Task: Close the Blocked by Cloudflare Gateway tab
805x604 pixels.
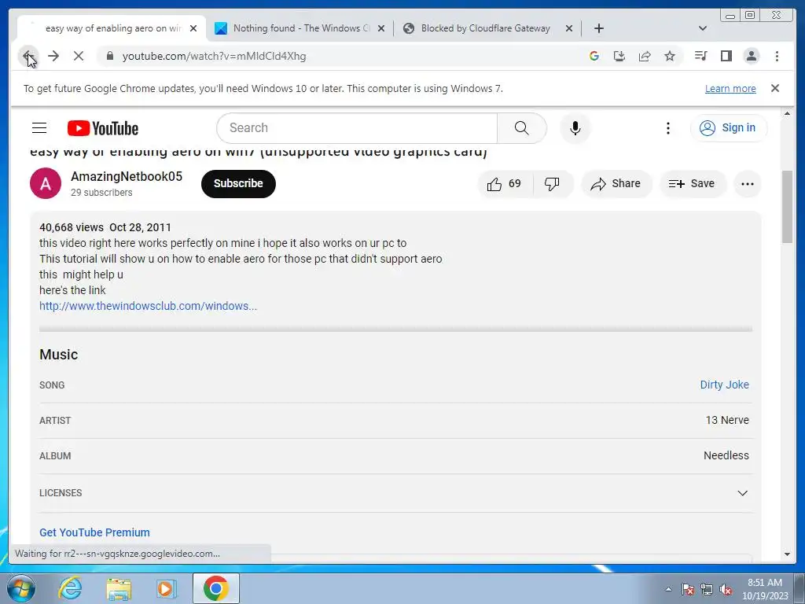Action: pyautogui.click(x=569, y=28)
